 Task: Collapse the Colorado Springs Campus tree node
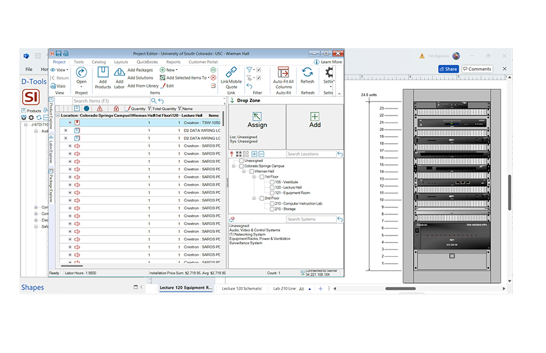[x=234, y=166]
